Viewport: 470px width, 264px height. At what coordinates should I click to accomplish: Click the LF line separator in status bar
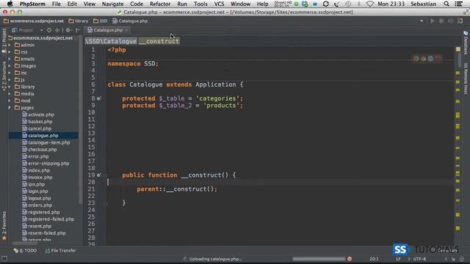[398, 259]
